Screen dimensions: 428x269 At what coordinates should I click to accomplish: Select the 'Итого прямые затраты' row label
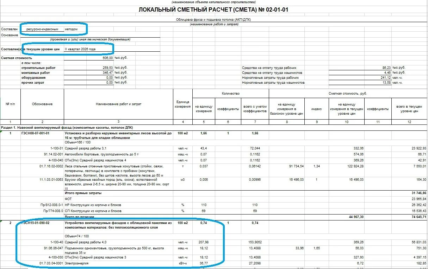click(83, 193)
